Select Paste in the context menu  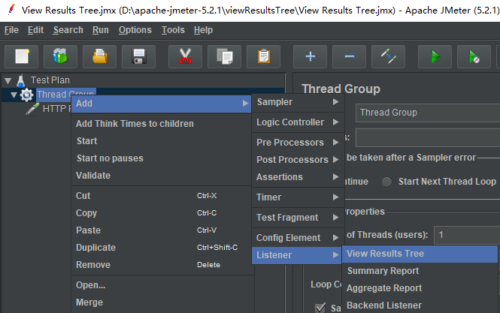[x=162, y=230]
